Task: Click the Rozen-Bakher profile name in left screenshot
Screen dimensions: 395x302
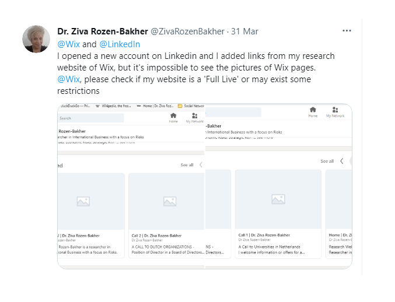Action: (x=72, y=131)
